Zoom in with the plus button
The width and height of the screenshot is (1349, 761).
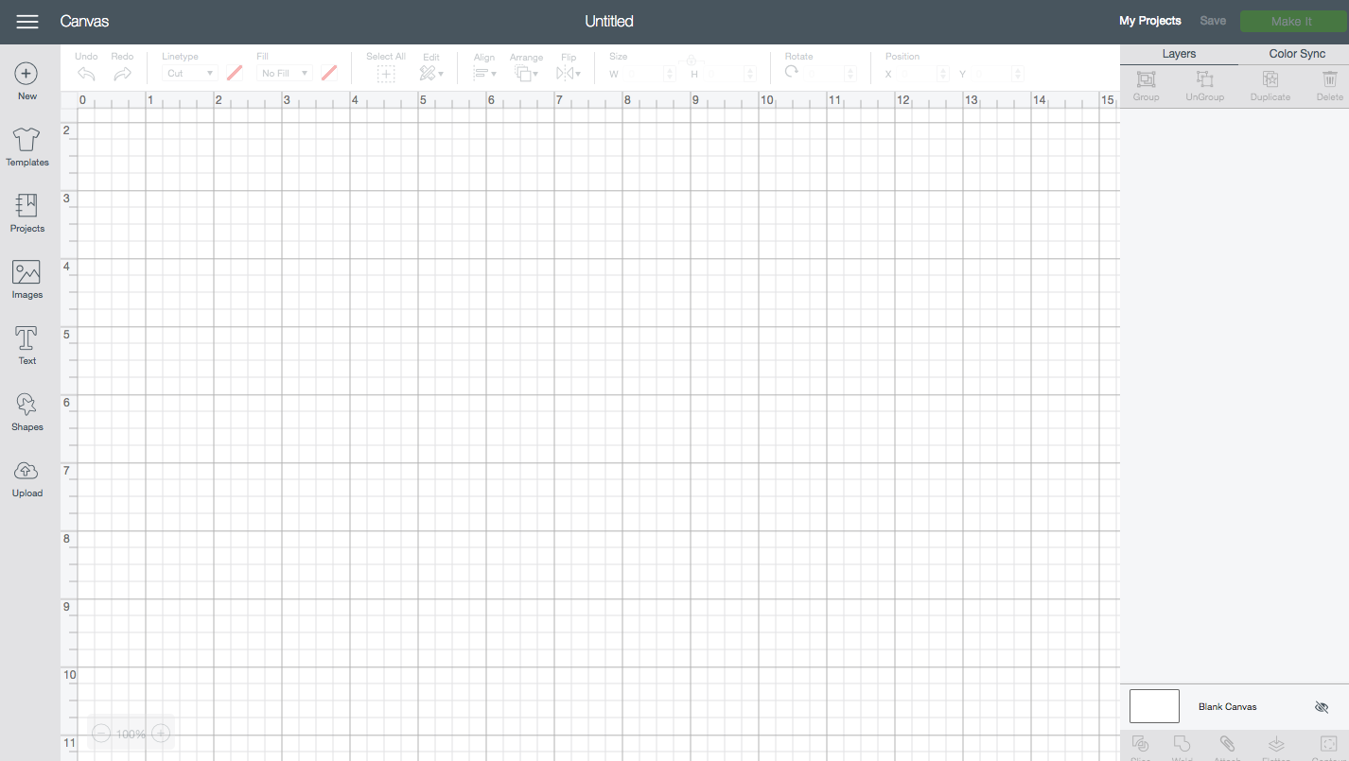161,734
